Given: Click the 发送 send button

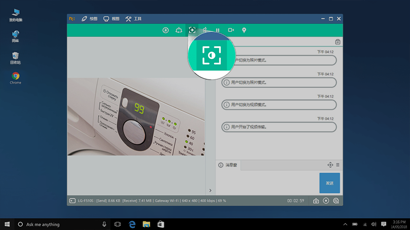Looking at the screenshot, I should [x=329, y=183].
